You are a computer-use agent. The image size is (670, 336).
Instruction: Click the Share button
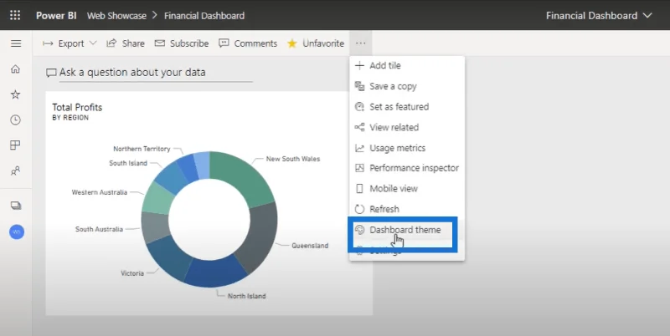pos(126,43)
